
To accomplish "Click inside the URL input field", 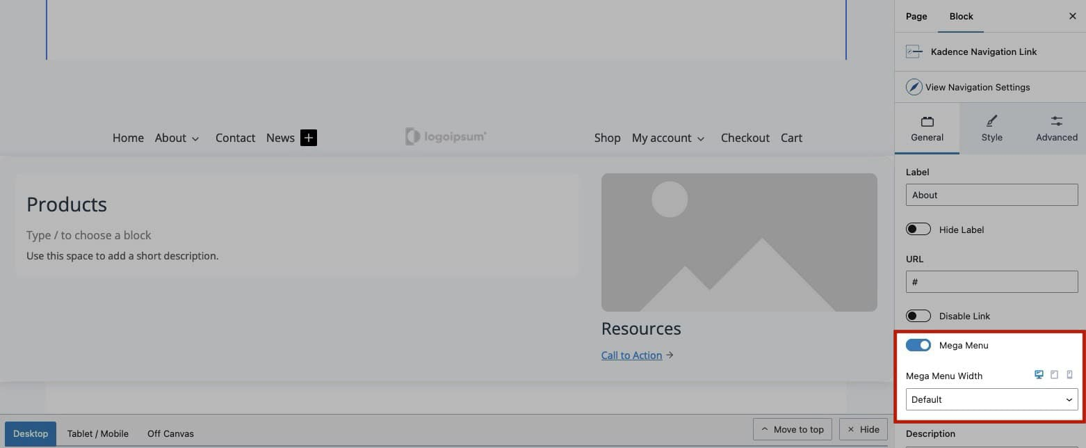I will coord(991,281).
